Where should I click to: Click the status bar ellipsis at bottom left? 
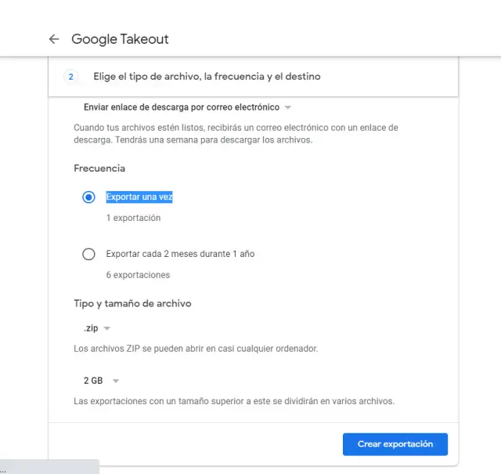click(x=4, y=469)
